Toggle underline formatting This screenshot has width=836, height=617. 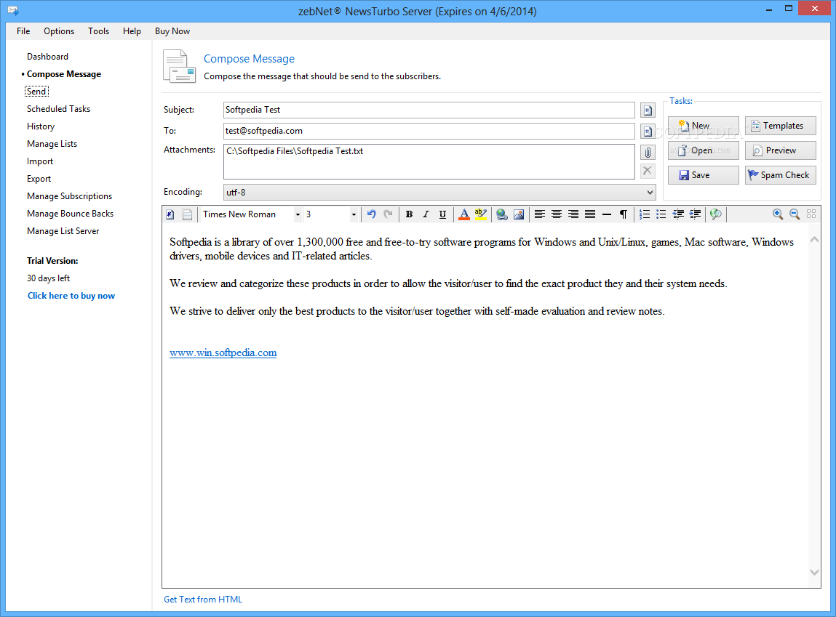point(442,214)
